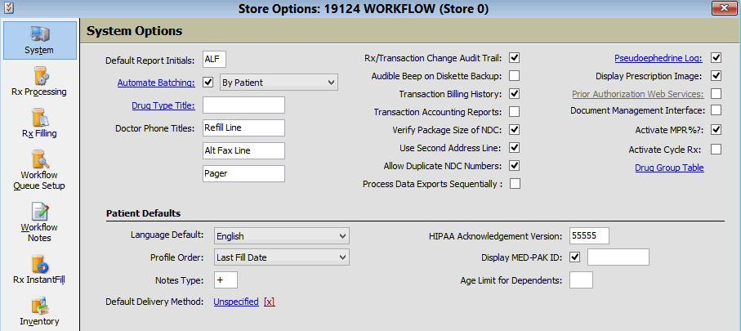The width and height of the screenshot is (741, 331).
Task: Toggle Verify Package Size of NDC
Action: click(515, 130)
